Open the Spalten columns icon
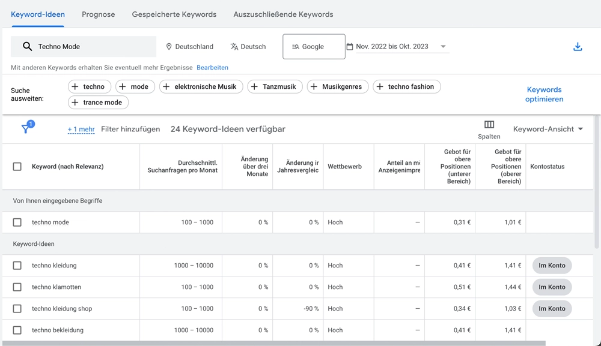Screen dimensions: 601x346 489,124
